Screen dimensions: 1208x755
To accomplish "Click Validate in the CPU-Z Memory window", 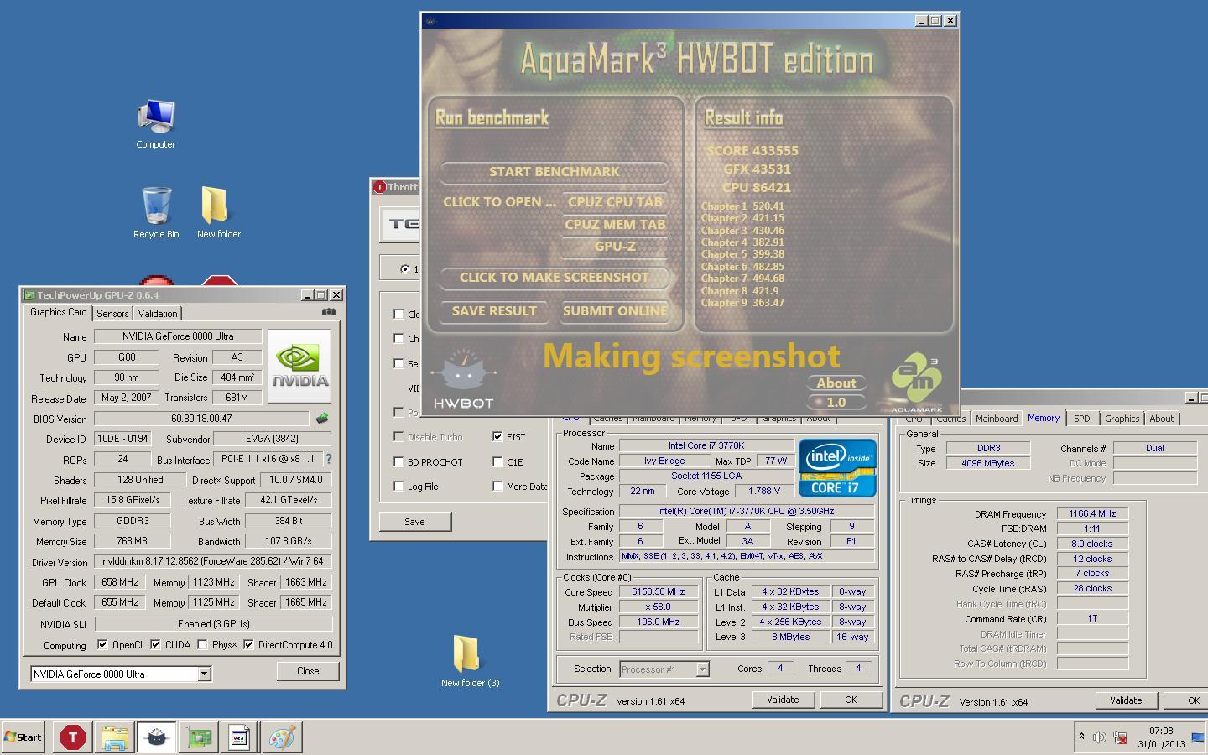I will 1126,700.
